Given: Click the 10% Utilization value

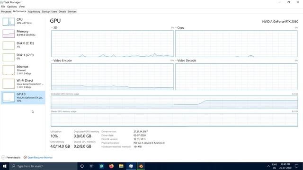Looking at the screenshot, I should click(x=54, y=136).
